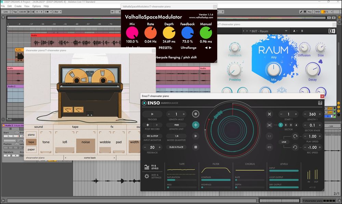The width and height of the screenshot is (342, 204).
Task: Click the Enso RTZ button
Action: click(x=269, y=147)
